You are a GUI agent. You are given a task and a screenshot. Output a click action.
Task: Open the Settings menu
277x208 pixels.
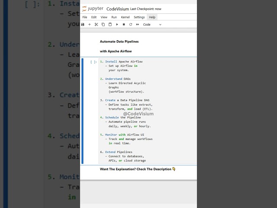tap(139, 17)
